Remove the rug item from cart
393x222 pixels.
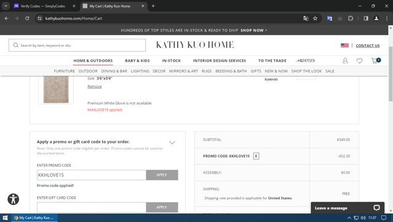[95, 87]
